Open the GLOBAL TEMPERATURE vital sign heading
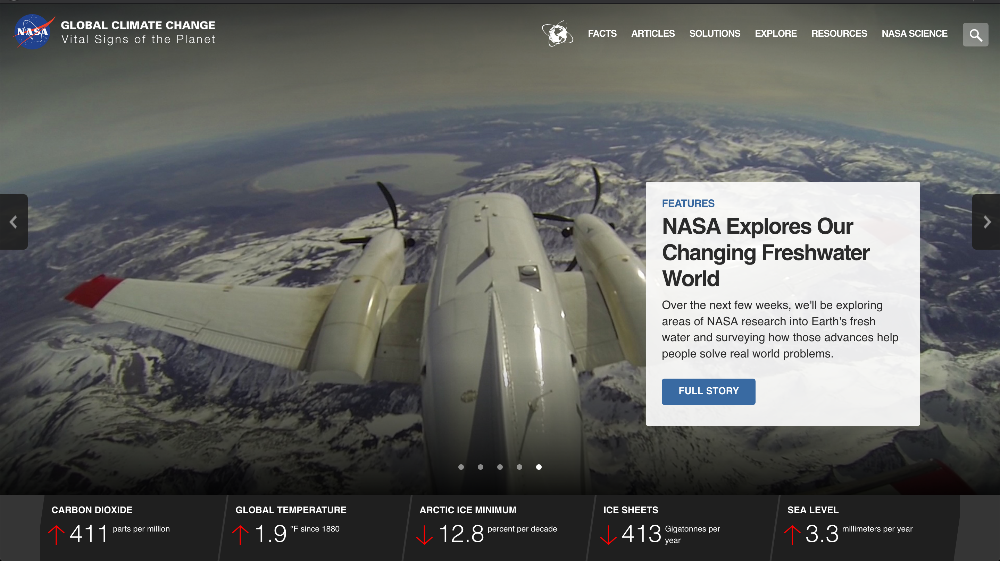 click(x=291, y=510)
